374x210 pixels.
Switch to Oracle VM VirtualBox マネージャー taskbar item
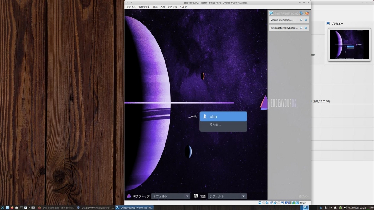[95, 208]
